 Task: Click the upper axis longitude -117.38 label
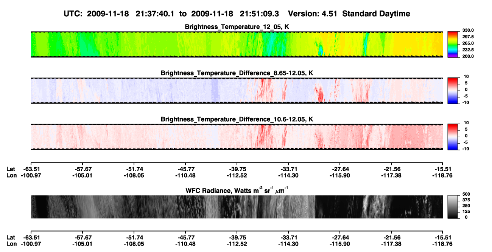(392, 175)
